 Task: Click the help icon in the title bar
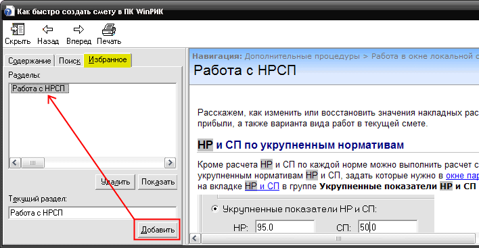[9, 11]
